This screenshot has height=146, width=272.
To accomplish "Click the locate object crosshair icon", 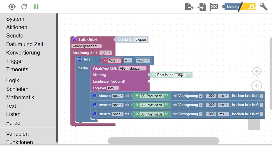I will tap(12, 7).
